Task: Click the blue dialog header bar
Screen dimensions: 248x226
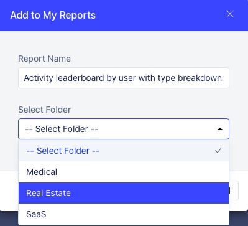Action: [124, 16]
